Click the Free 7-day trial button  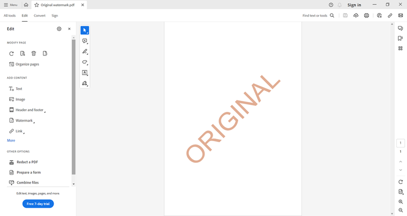[38, 204]
